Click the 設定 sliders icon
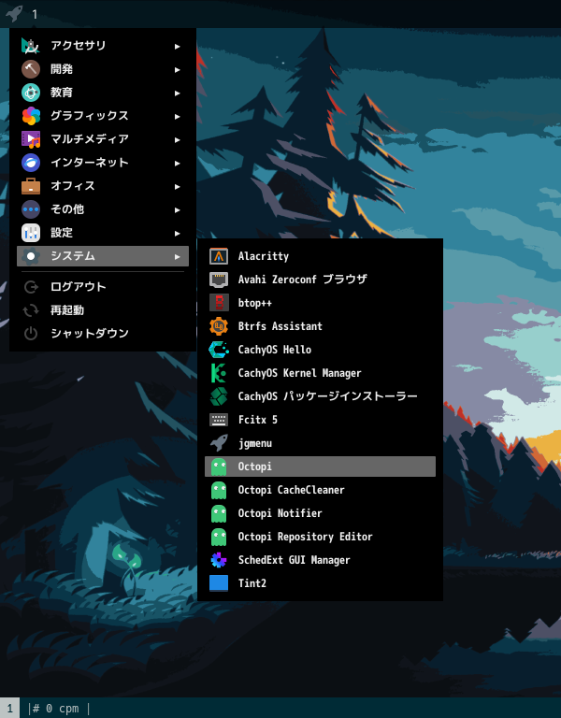The image size is (561, 718). [31, 233]
